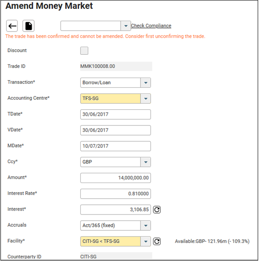Viewport: 259px width, 261px height.
Task: Refresh the Facility availability icon
Action: pyautogui.click(x=157, y=241)
